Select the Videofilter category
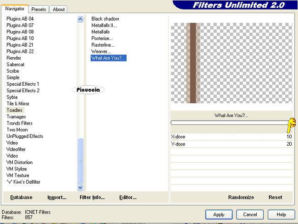298x224 pixels. click(x=16, y=149)
